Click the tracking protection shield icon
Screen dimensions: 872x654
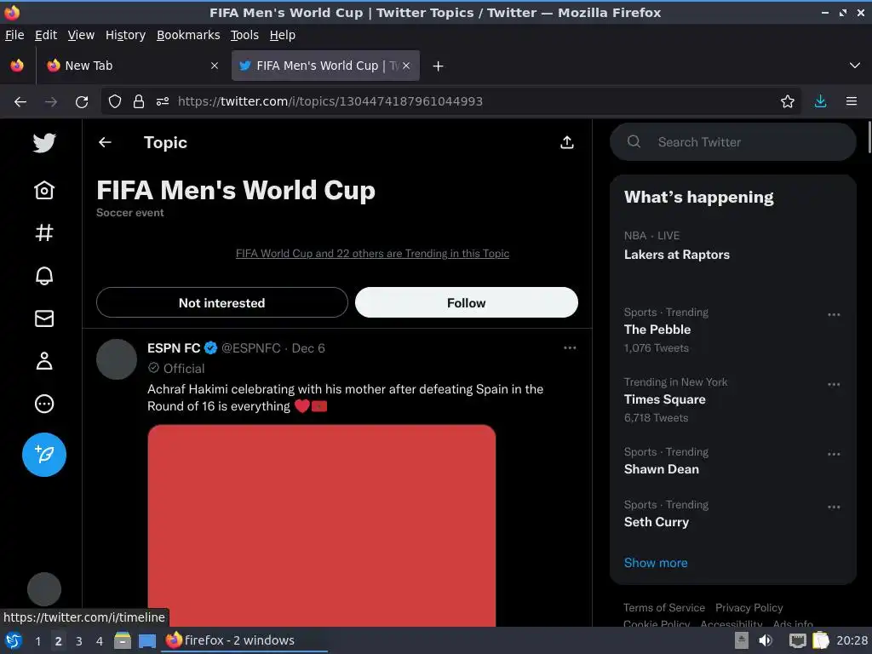(x=115, y=102)
